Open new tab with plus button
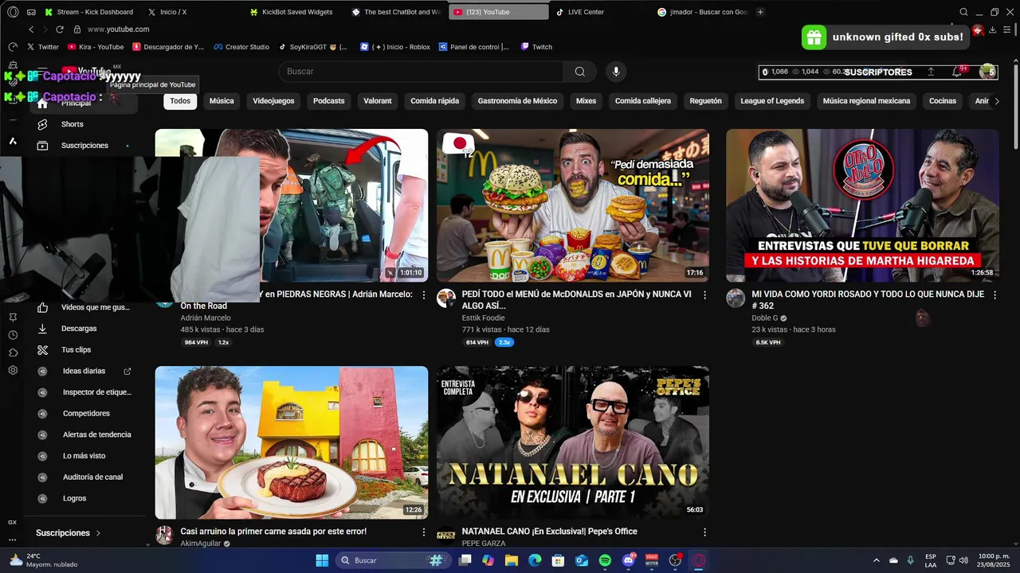The image size is (1020, 573). [760, 12]
